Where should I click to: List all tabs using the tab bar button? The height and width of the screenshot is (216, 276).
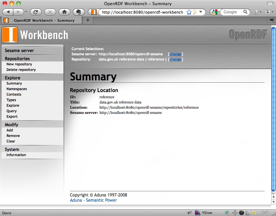click(271, 20)
